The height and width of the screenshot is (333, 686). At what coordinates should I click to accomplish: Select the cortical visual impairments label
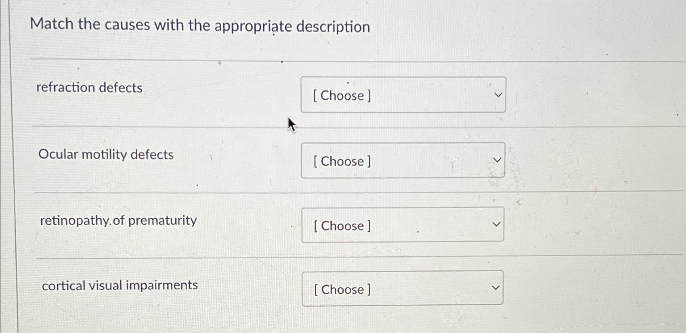tap(119, 285)
